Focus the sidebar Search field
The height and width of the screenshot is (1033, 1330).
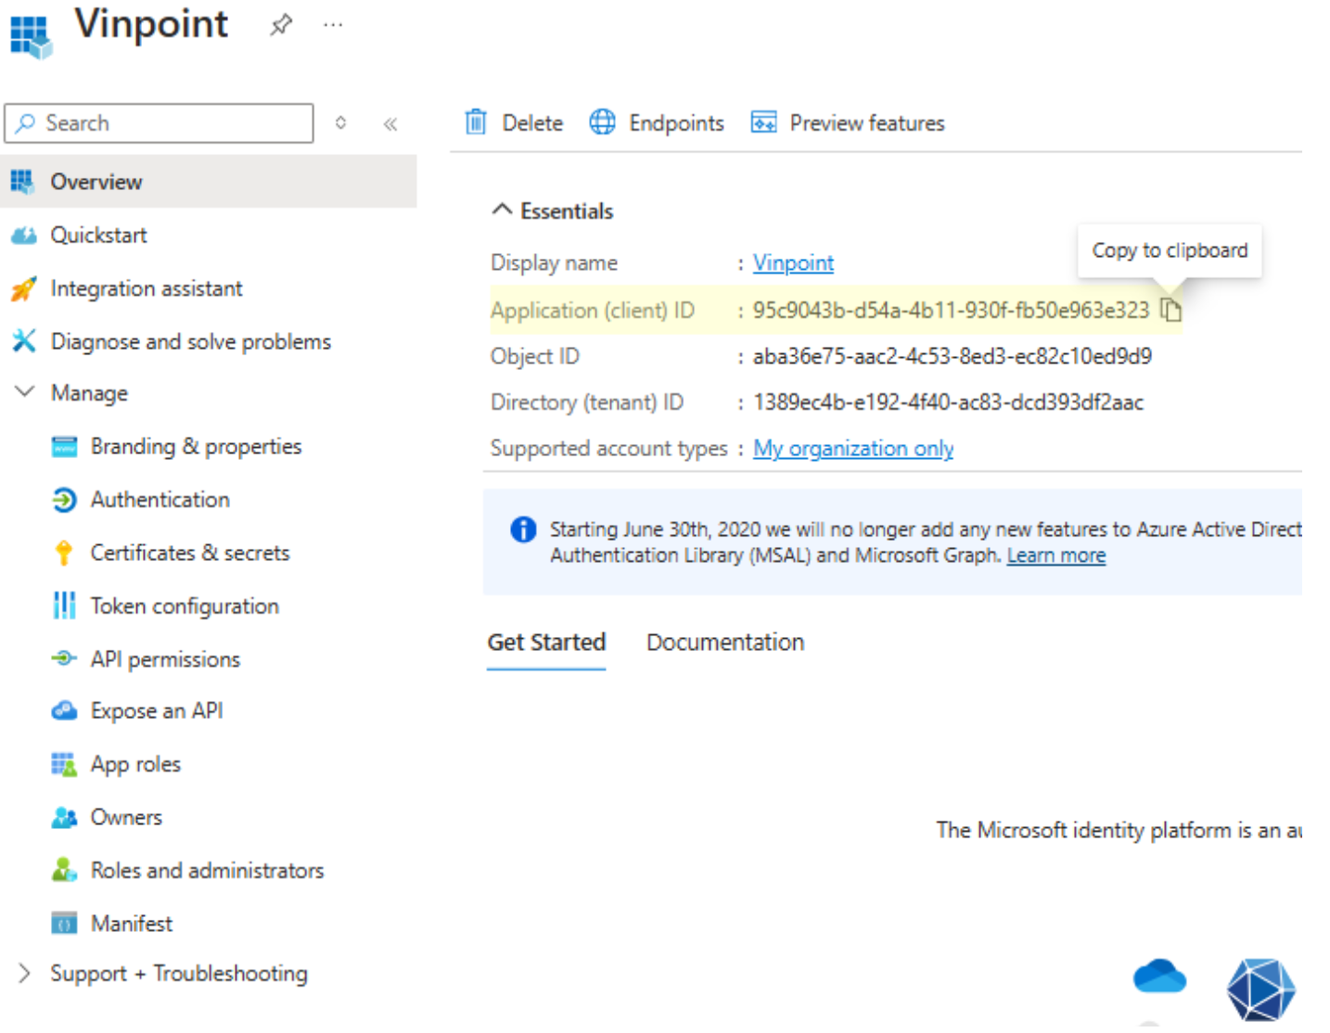point(159,123)
